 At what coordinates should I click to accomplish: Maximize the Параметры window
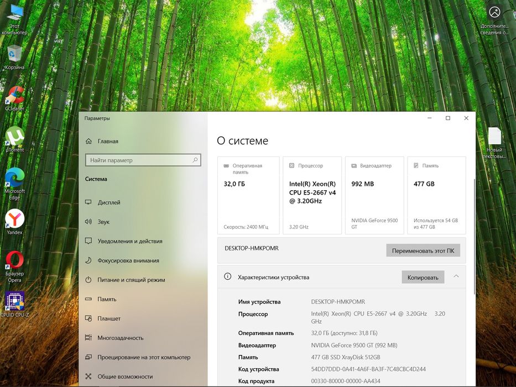[x=448, y=118]
